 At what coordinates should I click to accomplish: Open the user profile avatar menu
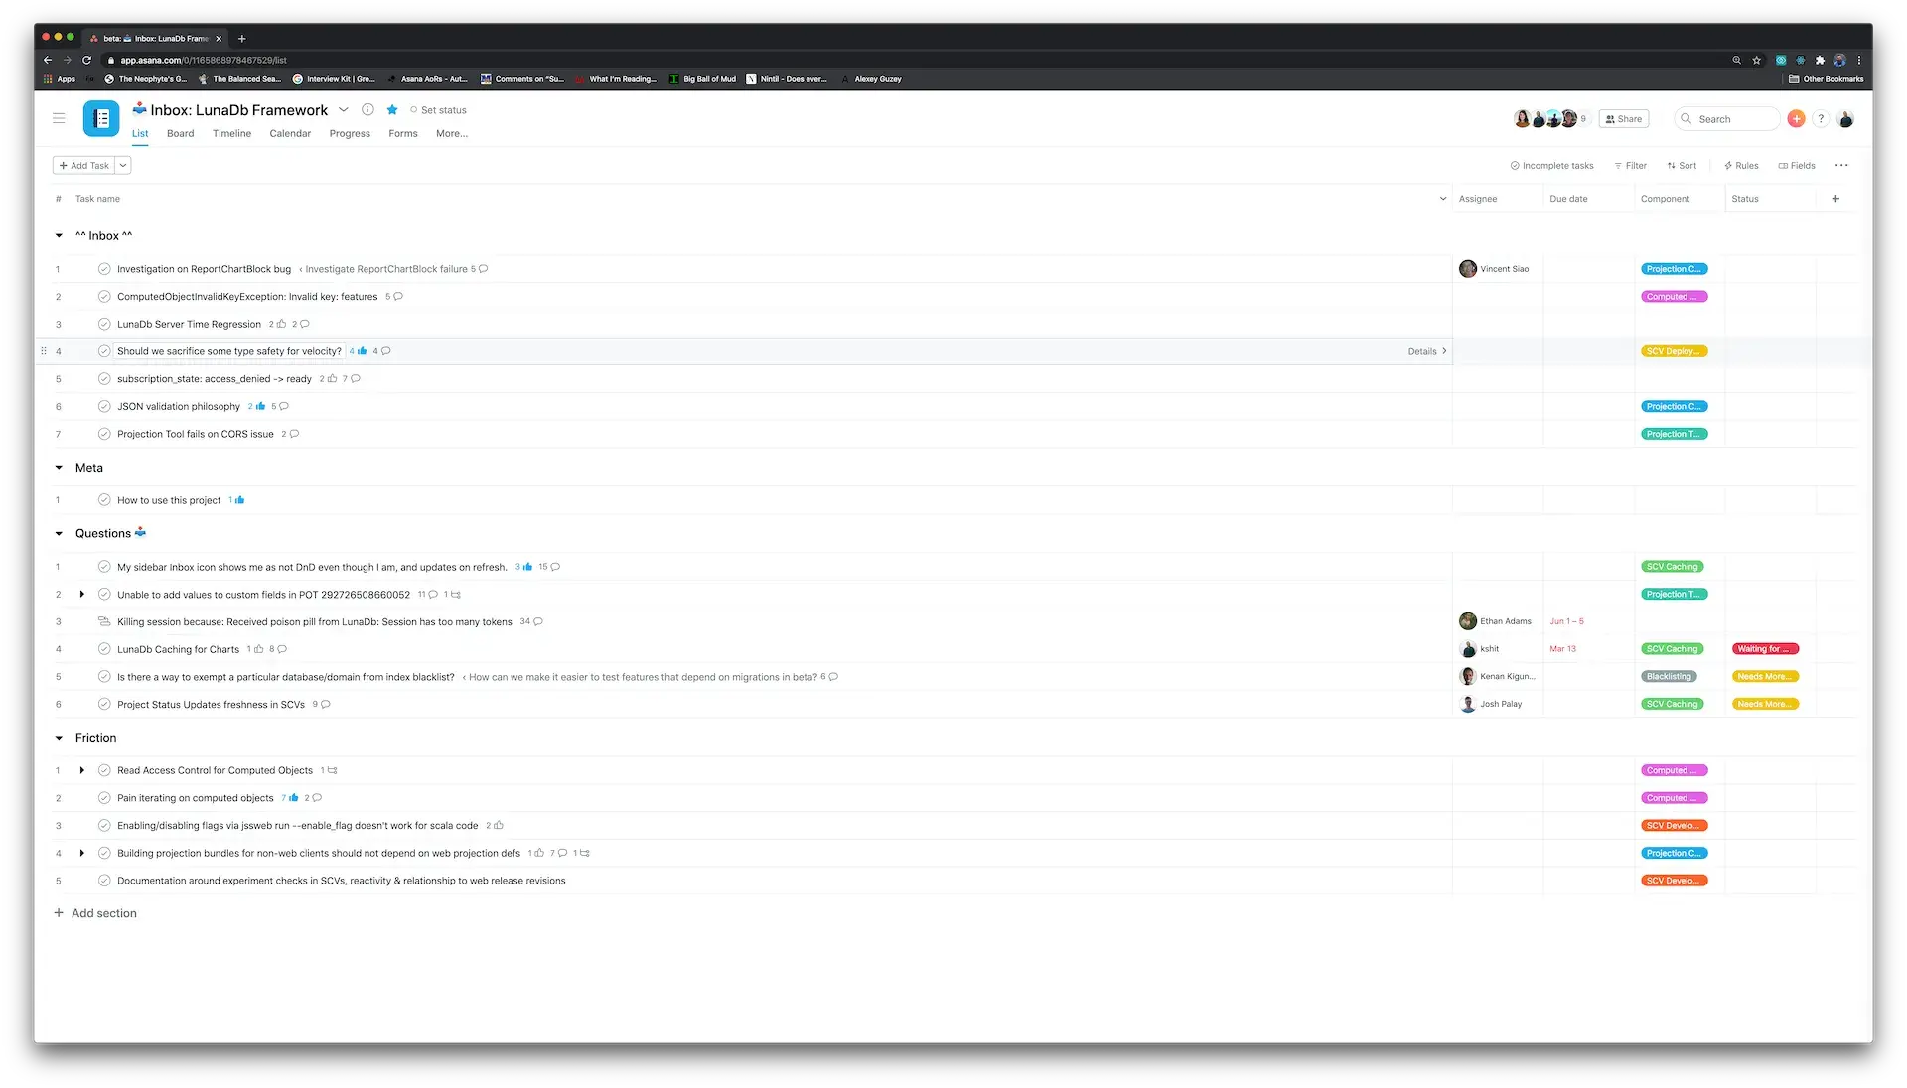(x=1846, y=119)
